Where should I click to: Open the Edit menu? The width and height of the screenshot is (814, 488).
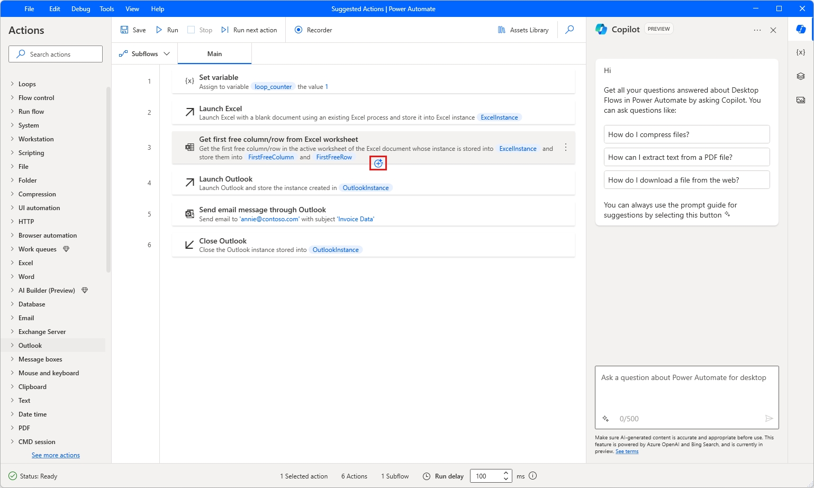pos(55,8)
